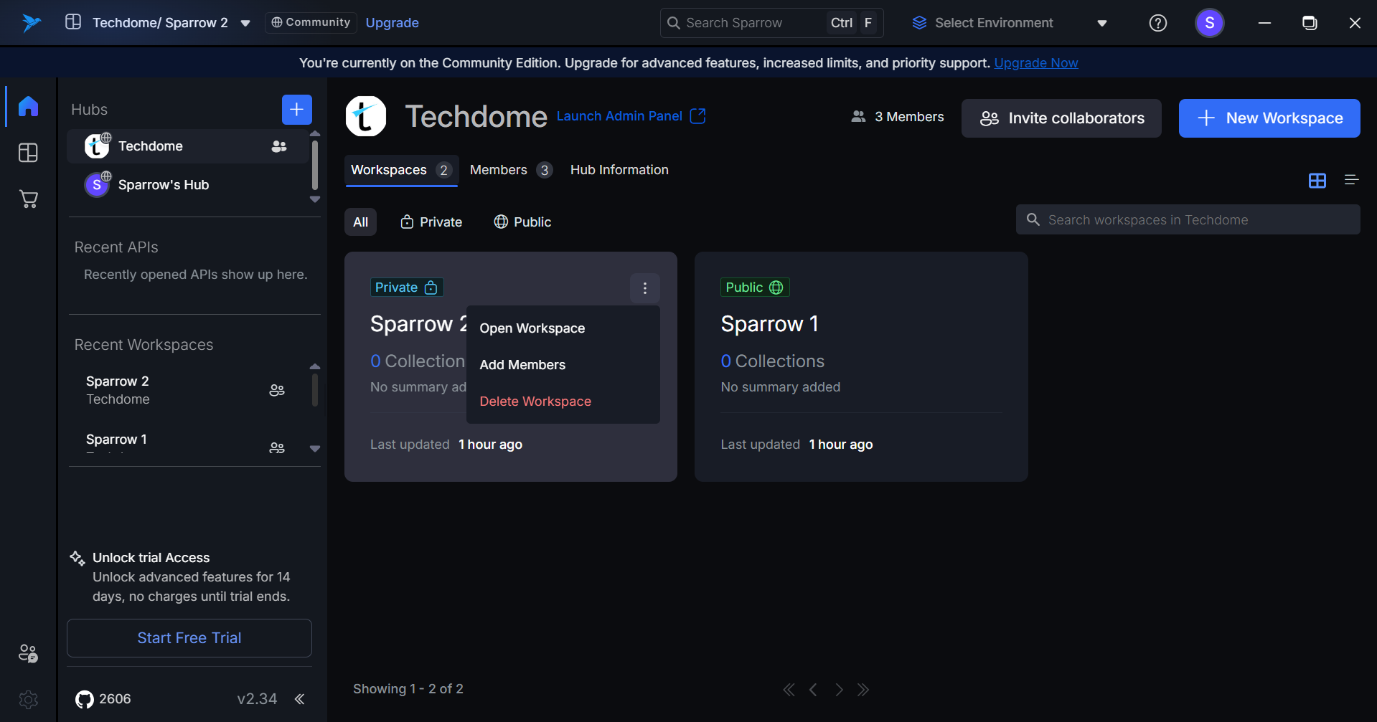Click the GitHub stars icon
The width and height of the screenshot is (1377, 722).
click(85, 699)
